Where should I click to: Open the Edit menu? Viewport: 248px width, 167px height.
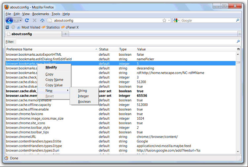pos(17,14)
